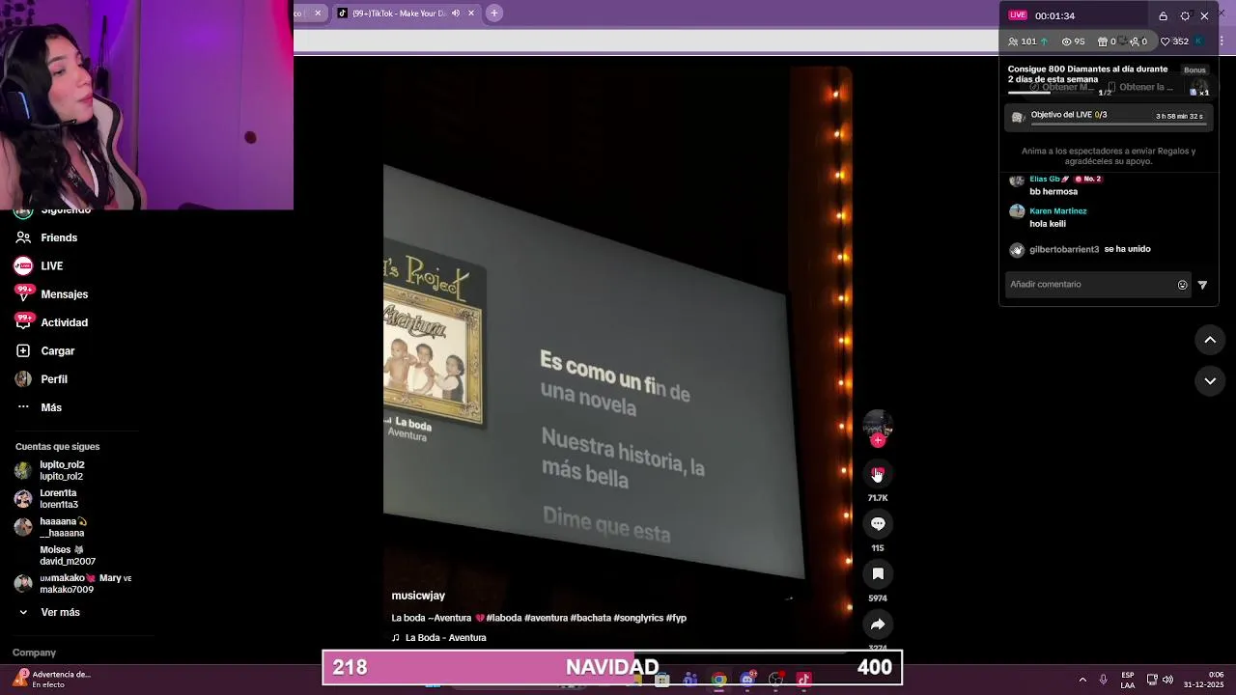1236x695 pixels.
Task: Send the comment with arrow icon
Action: (x=1202, y=285)
